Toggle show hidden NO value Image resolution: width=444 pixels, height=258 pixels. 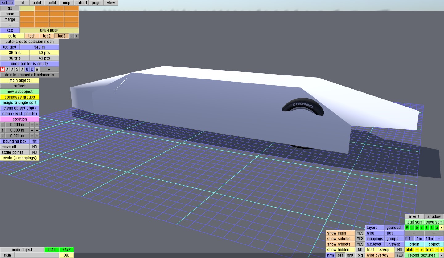coord(360,250)
